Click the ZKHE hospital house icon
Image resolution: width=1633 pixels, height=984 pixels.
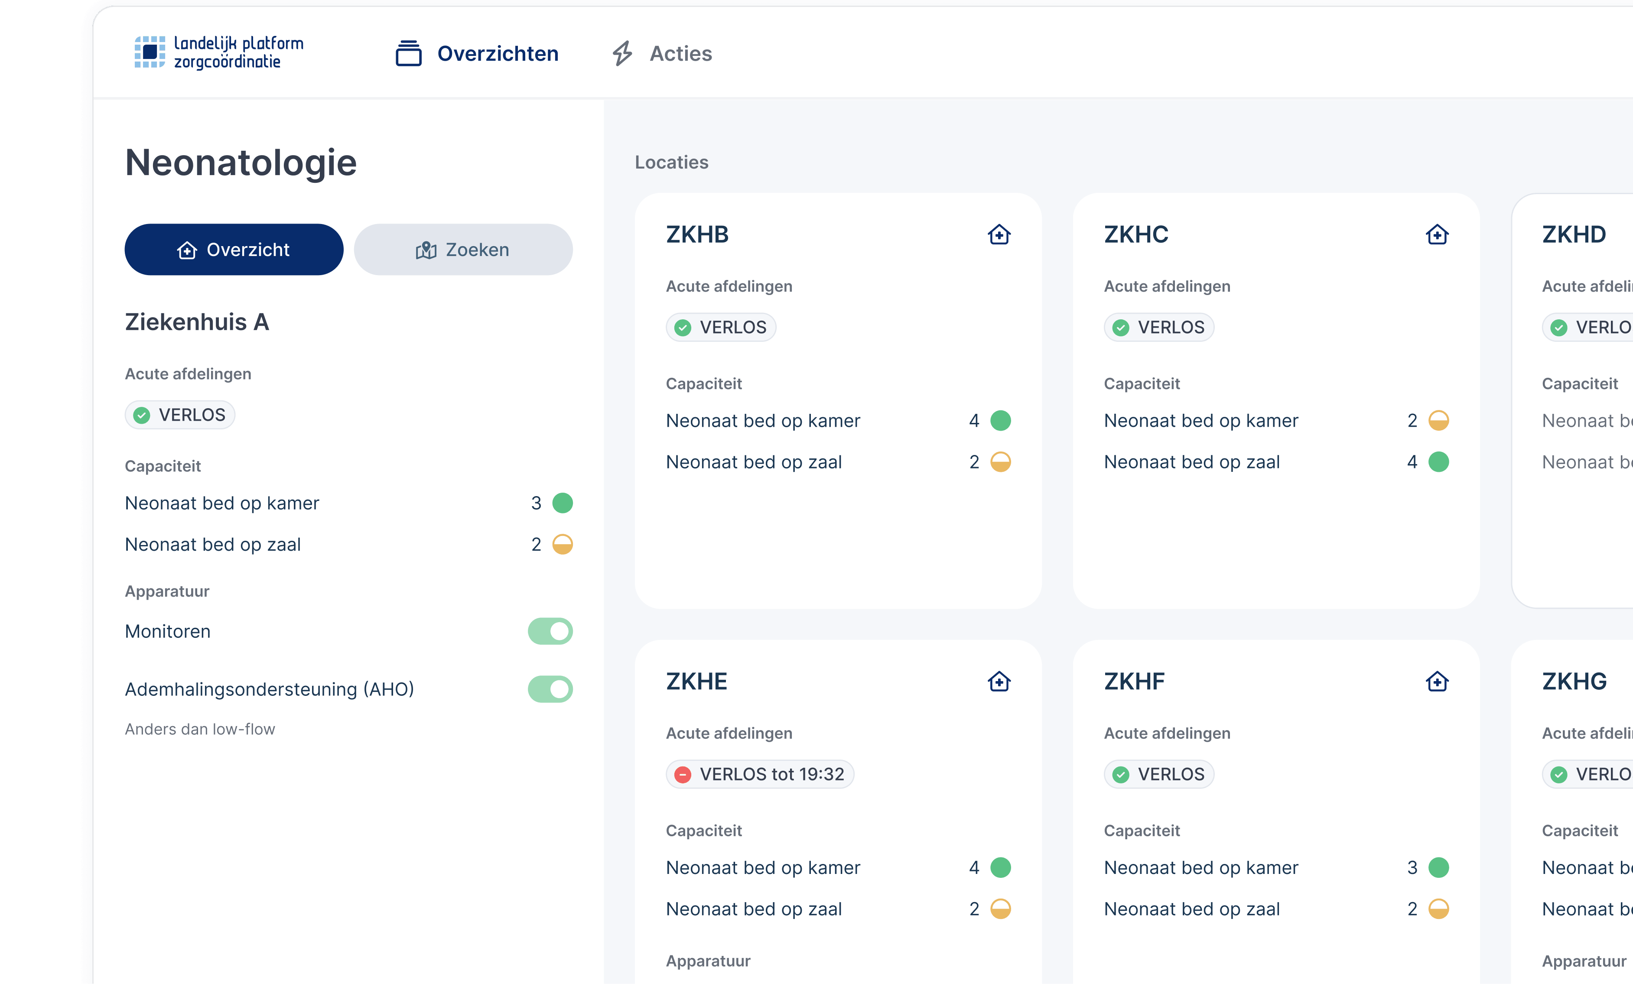pos(999,681)
